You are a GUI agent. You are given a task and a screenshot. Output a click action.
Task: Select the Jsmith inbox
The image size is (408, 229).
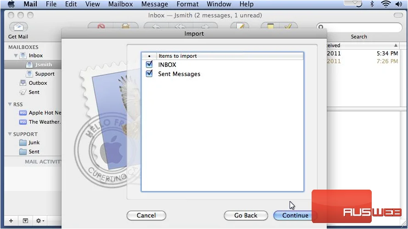tap(33, 65)
